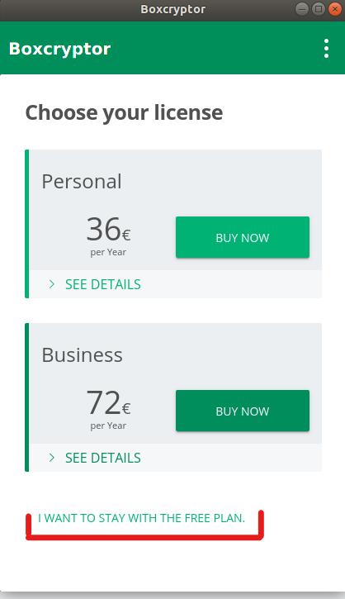Image resolution: width=345 pixels, height=599 pixels.
Task: Click the 72€ price label
Action: 108,402
